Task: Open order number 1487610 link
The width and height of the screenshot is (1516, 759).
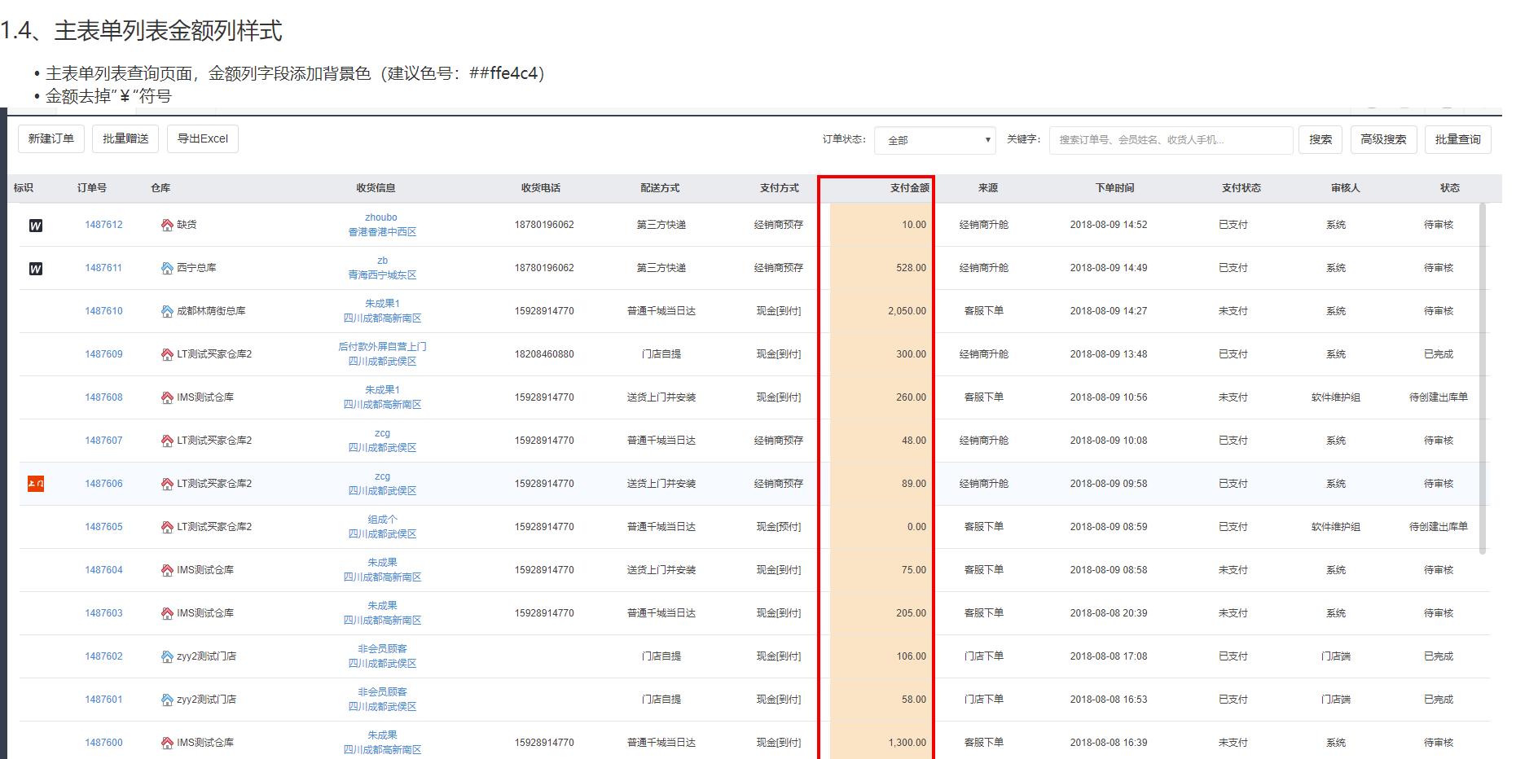Action: 103,311
